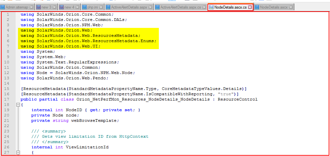This screenshot has width=330, height=156.
Task: Close the NodeDetails.ascx.cs tab
Action: point(250,7)
